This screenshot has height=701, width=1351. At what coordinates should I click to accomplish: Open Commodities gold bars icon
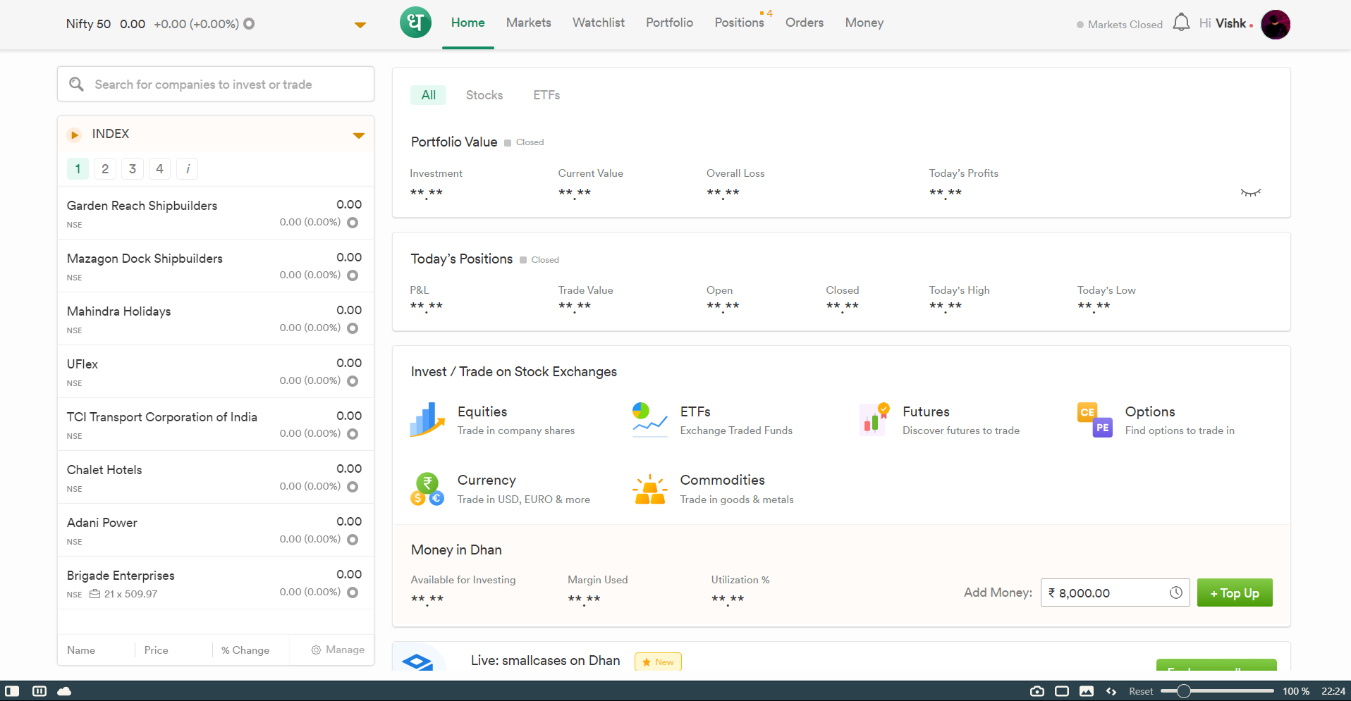pyautogui.click(x=649, y=489)
